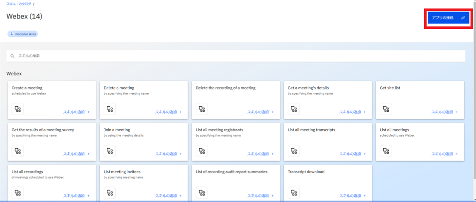476x202 pixels.
Task: Open the Join a meeting card title
Action: tap(117, 130)
